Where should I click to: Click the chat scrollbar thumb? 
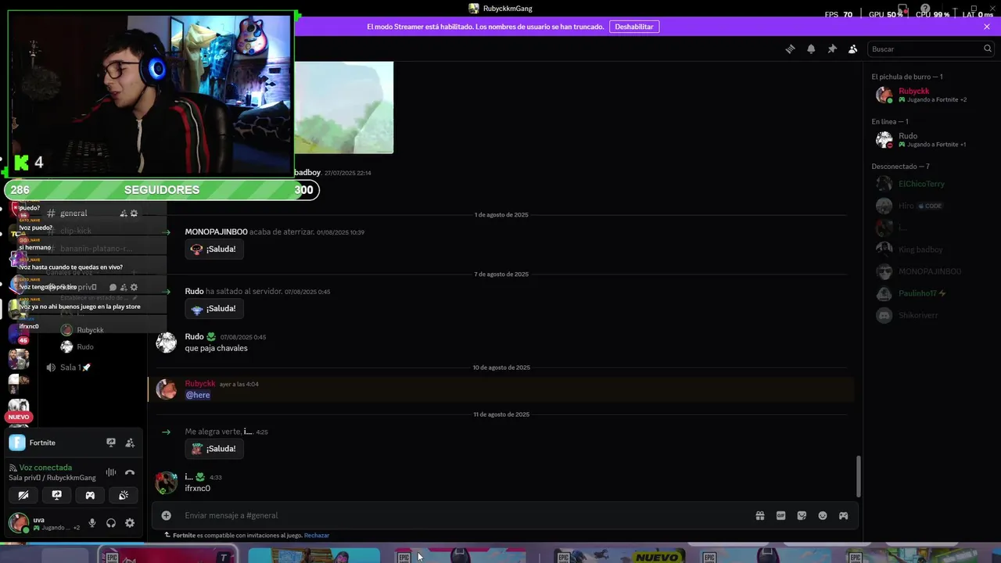point(859,476)
